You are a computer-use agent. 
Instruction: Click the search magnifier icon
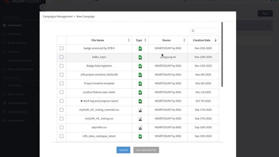pyautogui.click(x=193, y=31)
